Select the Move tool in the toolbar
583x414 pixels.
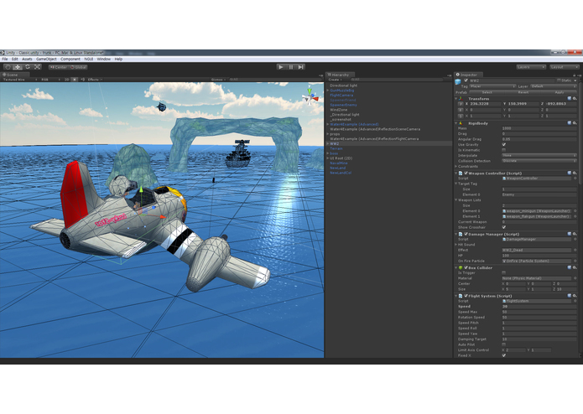click(18, 67)
